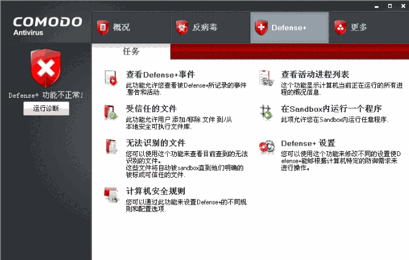Open Defense+ 设置 link
The image size is (409, 260).
pos(308,143)
